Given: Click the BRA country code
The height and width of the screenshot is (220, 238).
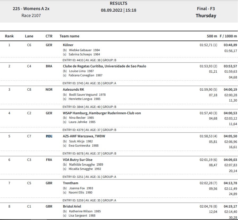Looking at the screenshot, I should tap(49, 66).
